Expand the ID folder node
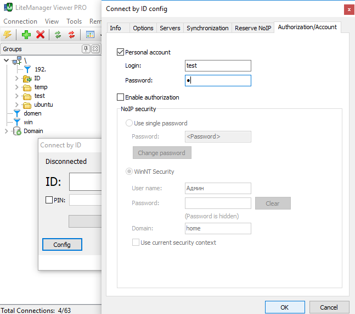Viewport: 355px width, 314px height. (x=16, y=79)
